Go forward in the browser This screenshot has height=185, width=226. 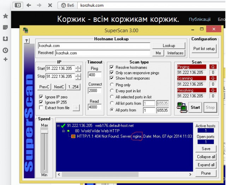[39, 5]
